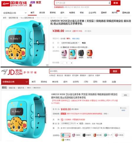Click the circular trade-in icon on JD page
134x144 pixels.
[x=62, y=119]
